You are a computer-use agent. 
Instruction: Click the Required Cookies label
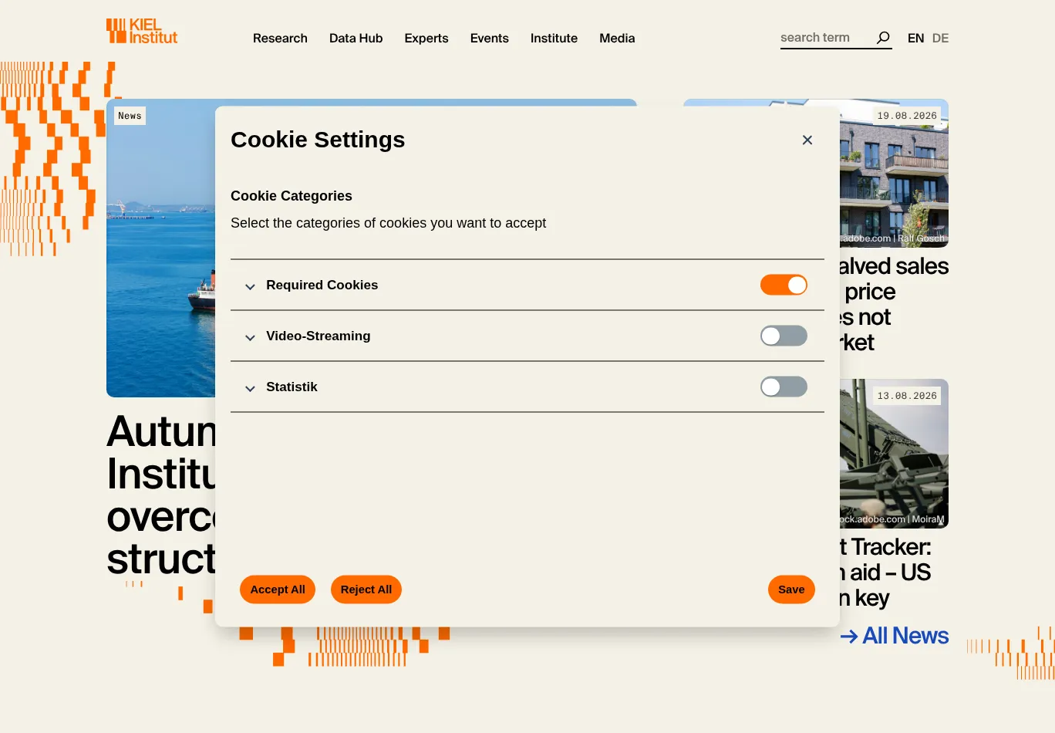[322, 285]
